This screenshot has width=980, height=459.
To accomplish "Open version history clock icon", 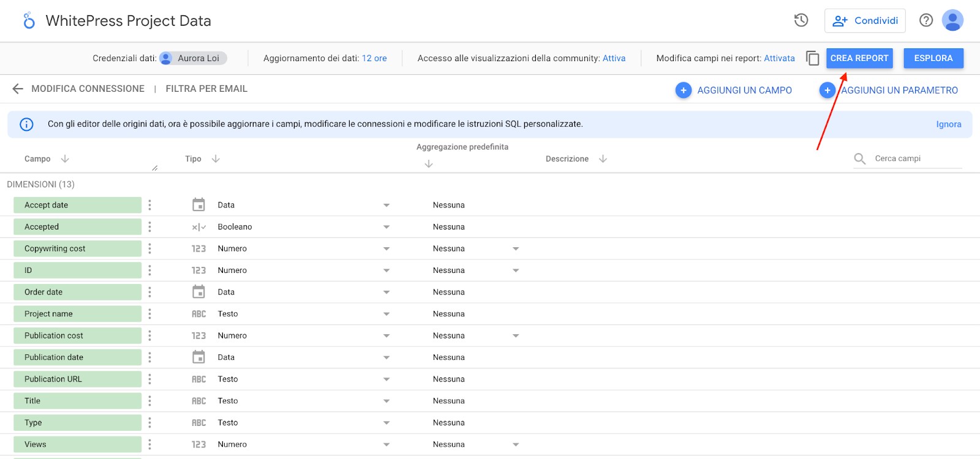I will pos(801,20).
